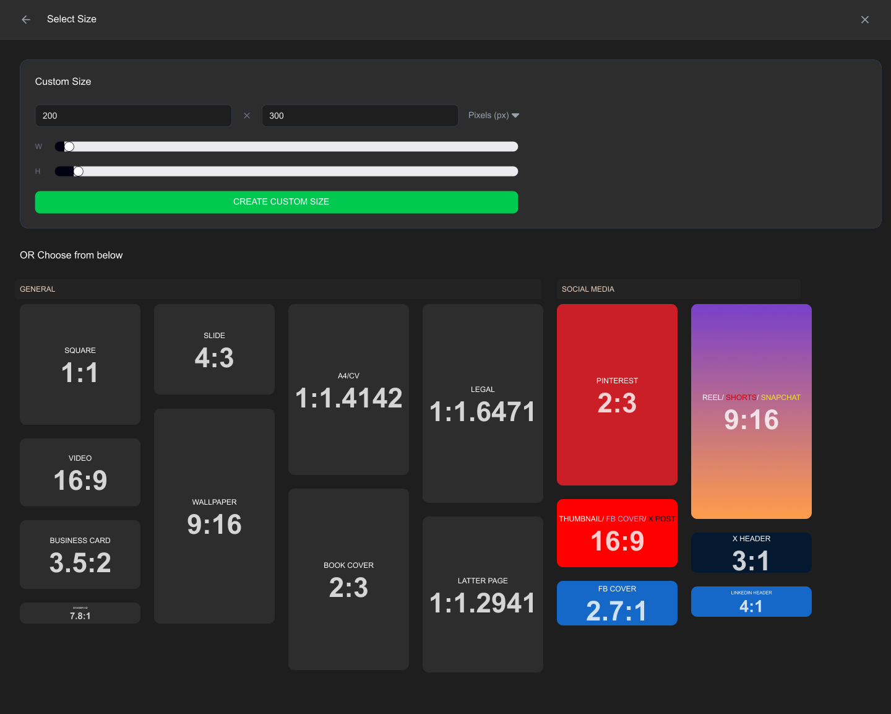This screenshot has height=714, width=891.
Task: Close the Select Size dialog
Action: (x=864, y=20)
